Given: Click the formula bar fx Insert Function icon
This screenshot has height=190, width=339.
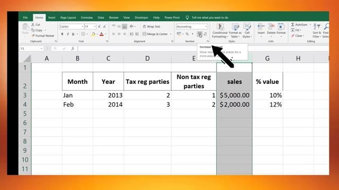Looking at the screenshot, I should click(x=73, y=49).
